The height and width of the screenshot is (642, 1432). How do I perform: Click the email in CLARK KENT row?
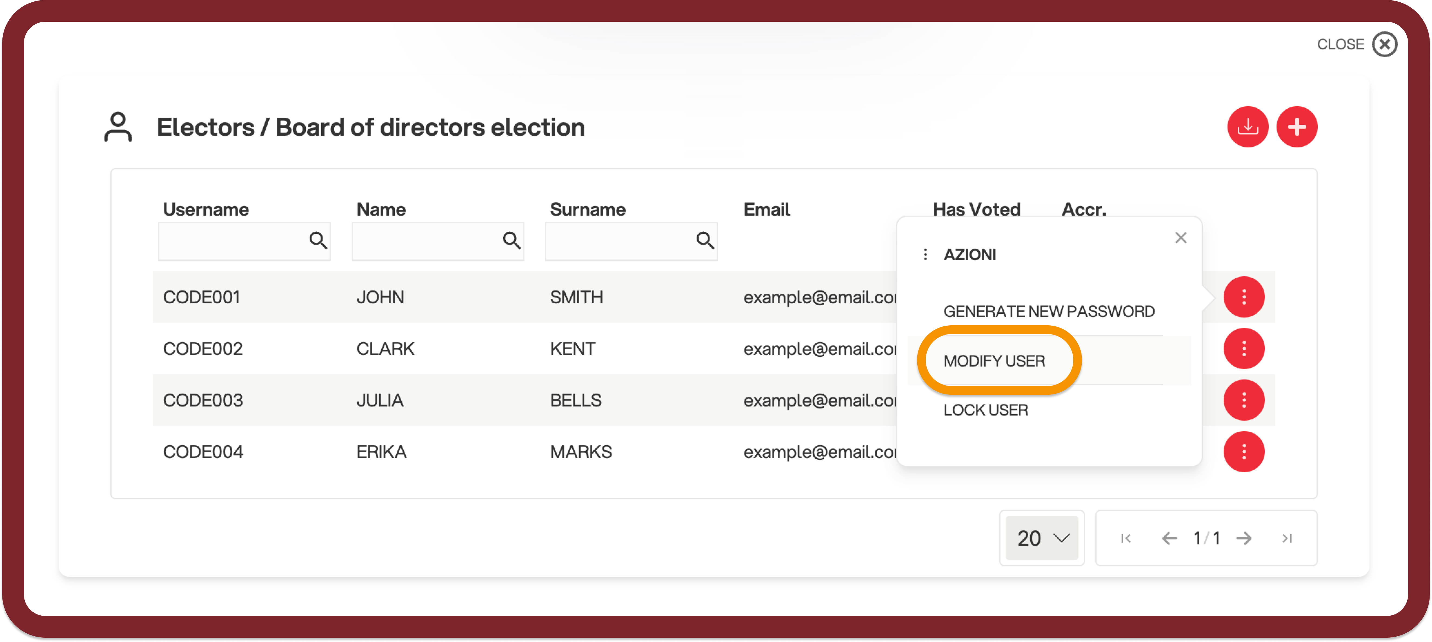820,349
